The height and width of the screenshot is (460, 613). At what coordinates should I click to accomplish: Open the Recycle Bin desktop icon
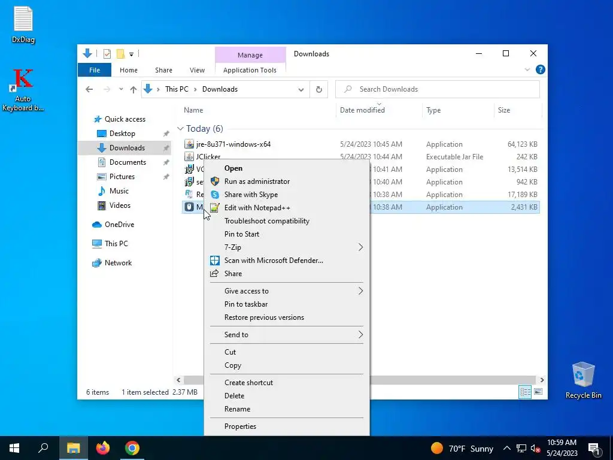coord(583,380)
